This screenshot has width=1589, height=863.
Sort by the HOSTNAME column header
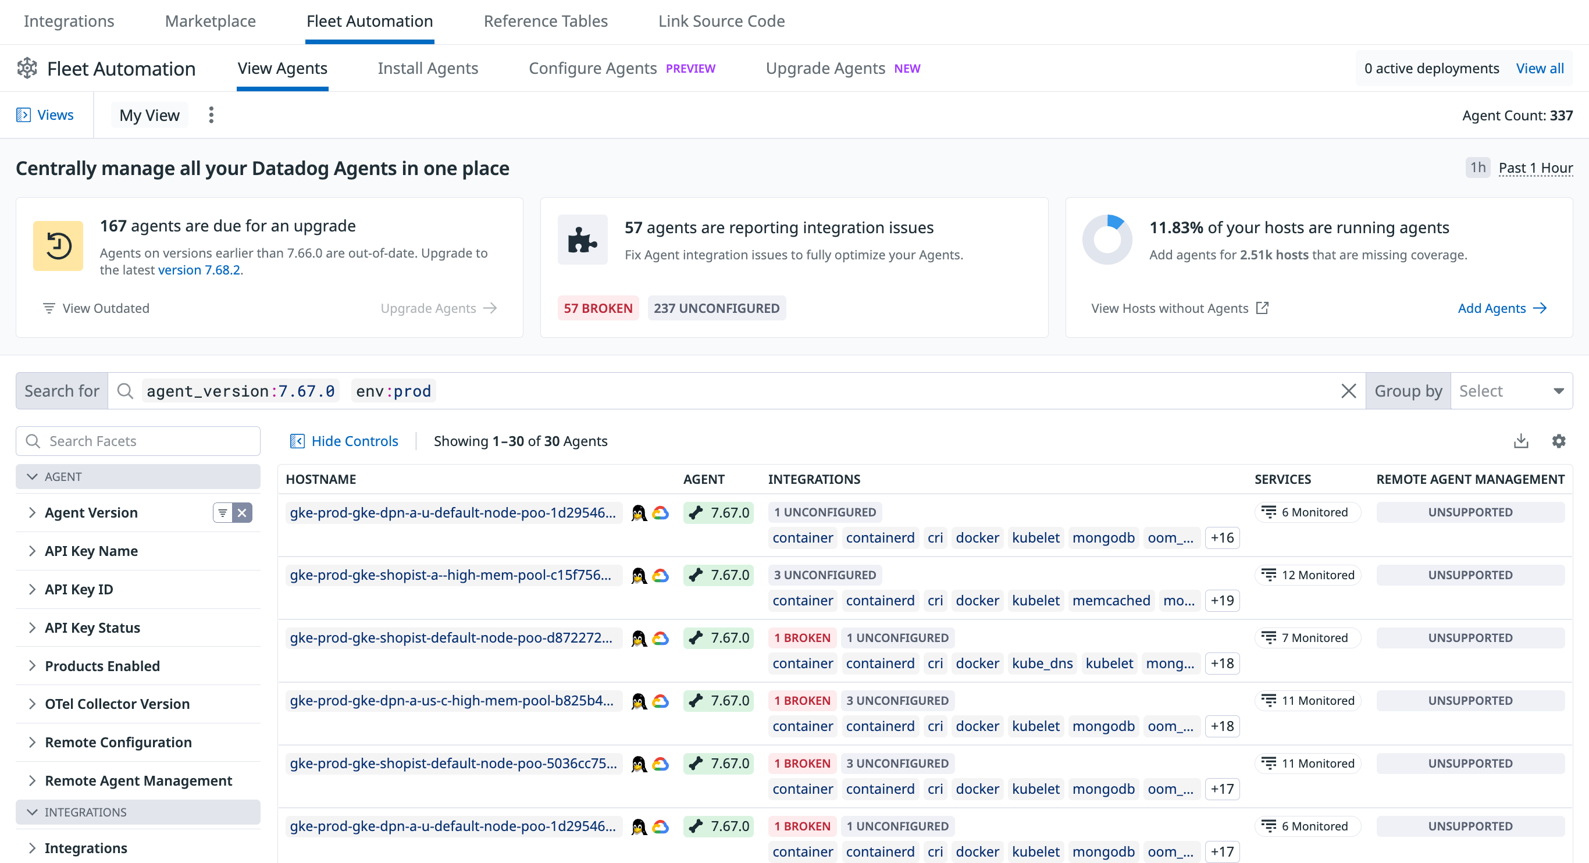tap(320, 479)
